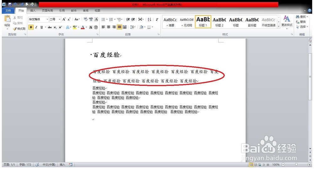
Task: Toggle Justify alignment button
Action: click(x=119, y=27)
